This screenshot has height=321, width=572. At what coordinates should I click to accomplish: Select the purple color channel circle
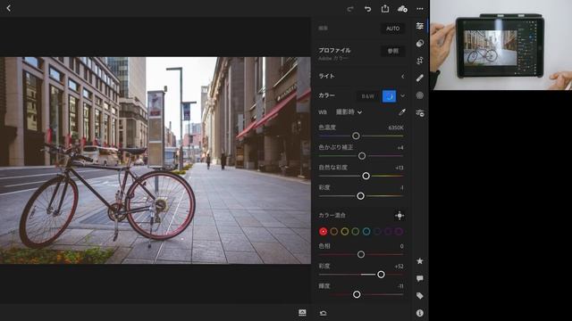pos(388,232)
